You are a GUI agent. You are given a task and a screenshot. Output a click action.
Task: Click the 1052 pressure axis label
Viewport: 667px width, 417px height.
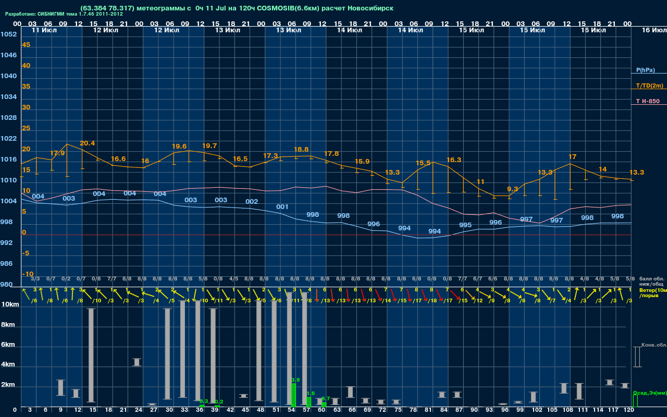pyautogui.click(x=8, y=34)
